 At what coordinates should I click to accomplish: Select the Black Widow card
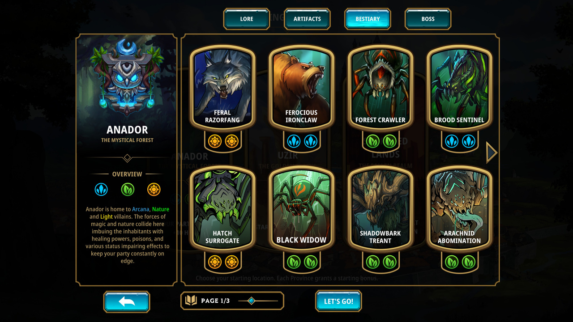click(x=301, y=208)
